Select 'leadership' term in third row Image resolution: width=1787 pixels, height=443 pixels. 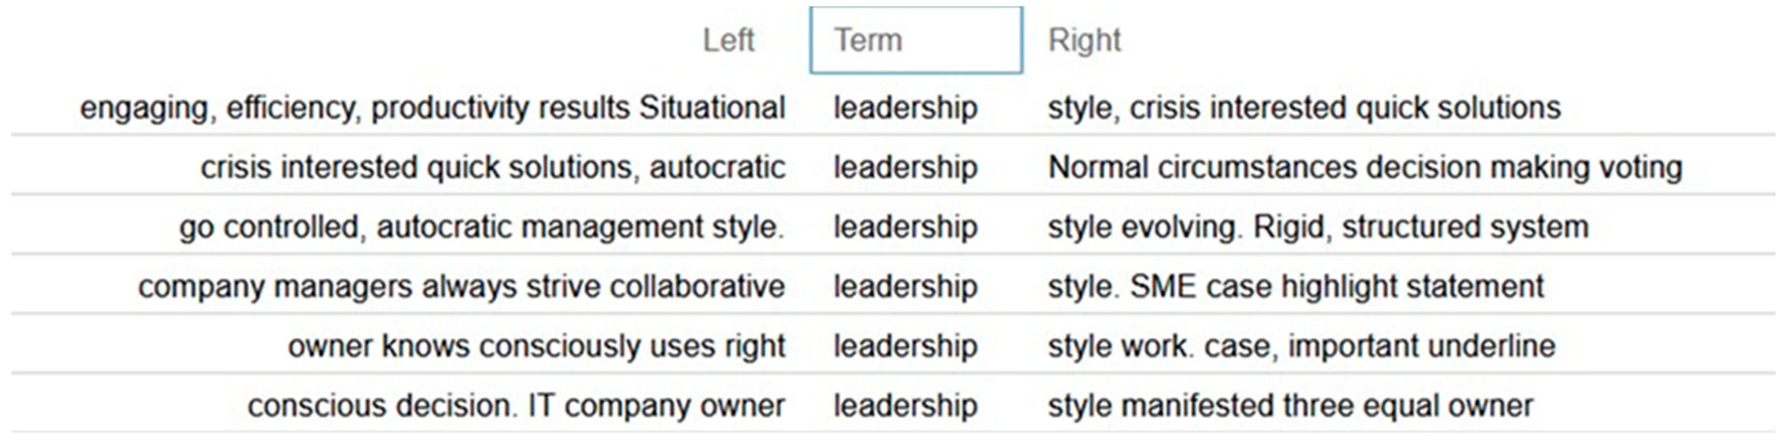pyautogui.click(x=905, y=227)
